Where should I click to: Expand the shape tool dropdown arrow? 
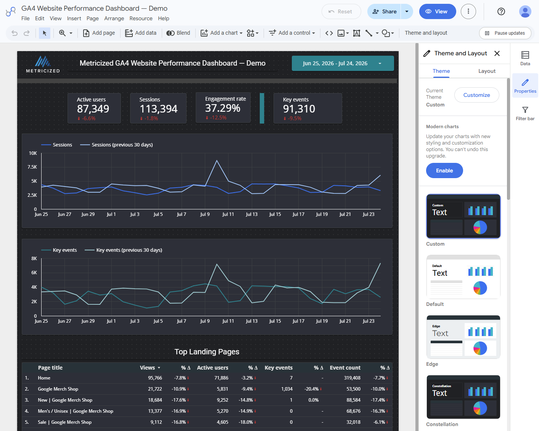pyautogui.click(x=393, y=33)
